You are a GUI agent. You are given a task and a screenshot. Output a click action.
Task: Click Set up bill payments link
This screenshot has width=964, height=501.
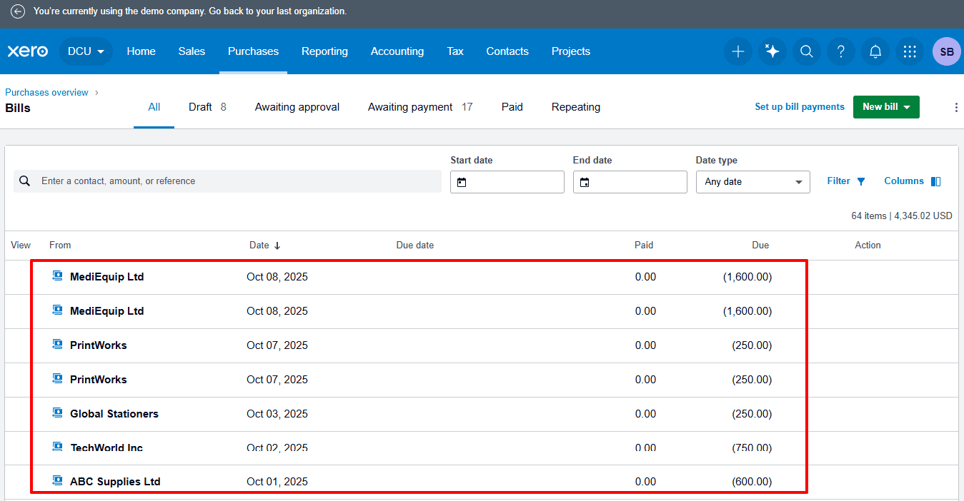[799, 107]
